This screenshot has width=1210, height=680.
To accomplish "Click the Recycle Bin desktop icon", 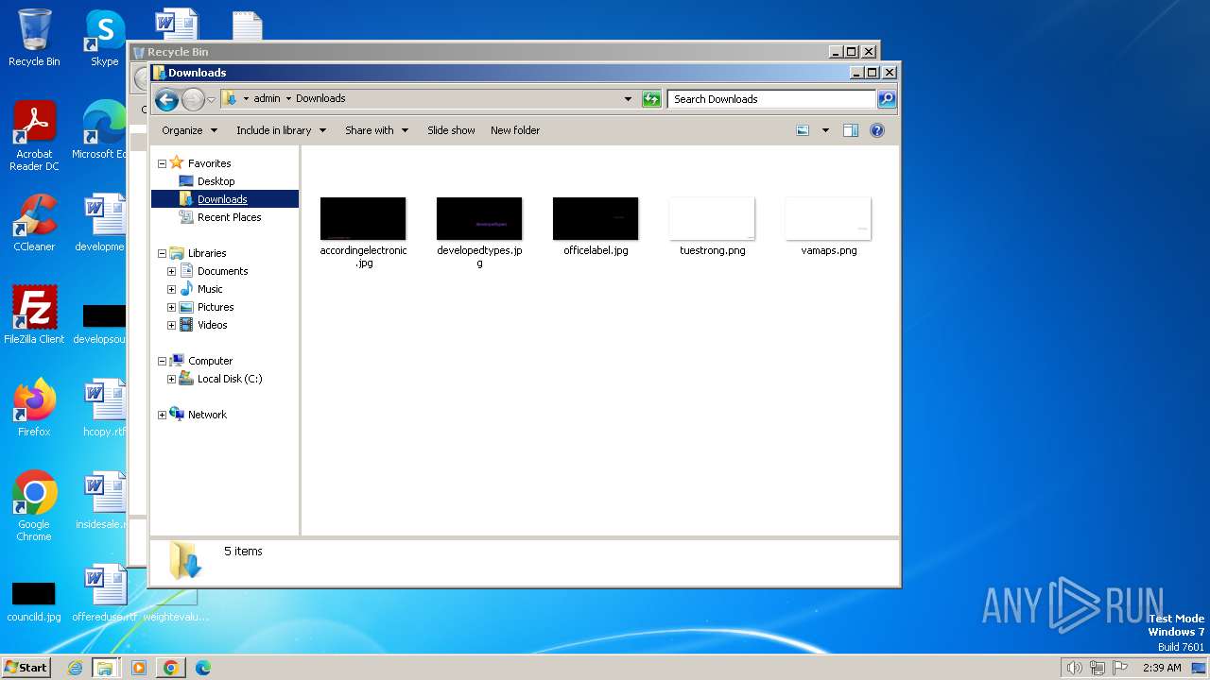I will (34, 38).
